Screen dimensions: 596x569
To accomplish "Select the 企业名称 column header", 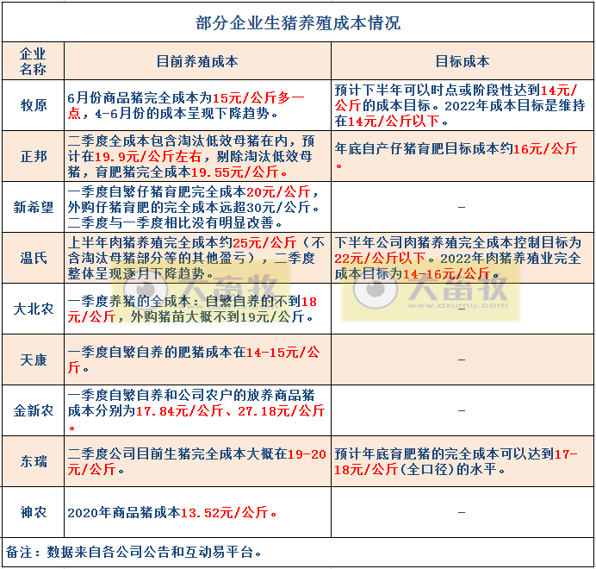I will click(x=33, y=61).
